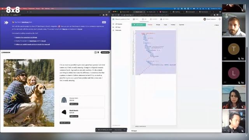Open the lookbook couple-with-dog photo
Image resolution: width=249 pixels, height=140 pixels.
[29, 93]
